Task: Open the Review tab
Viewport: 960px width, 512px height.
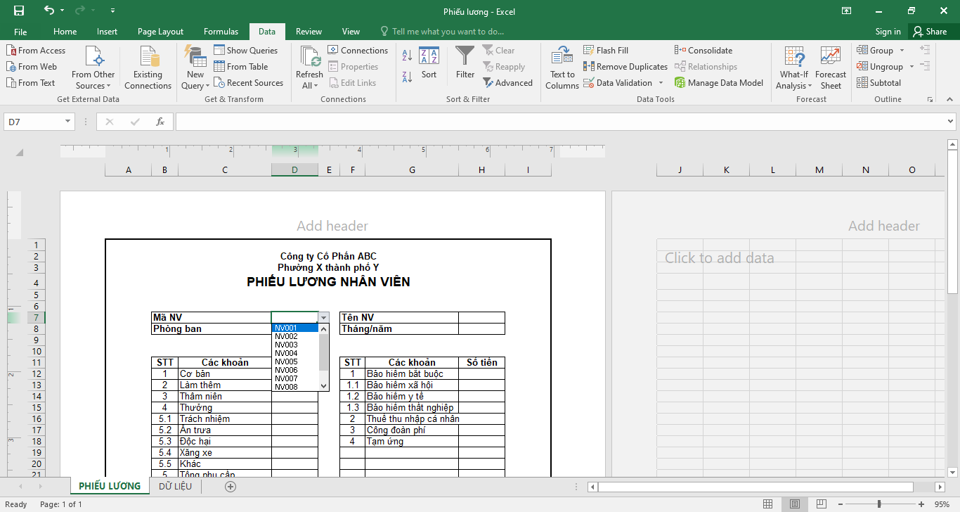Action: 309,32
